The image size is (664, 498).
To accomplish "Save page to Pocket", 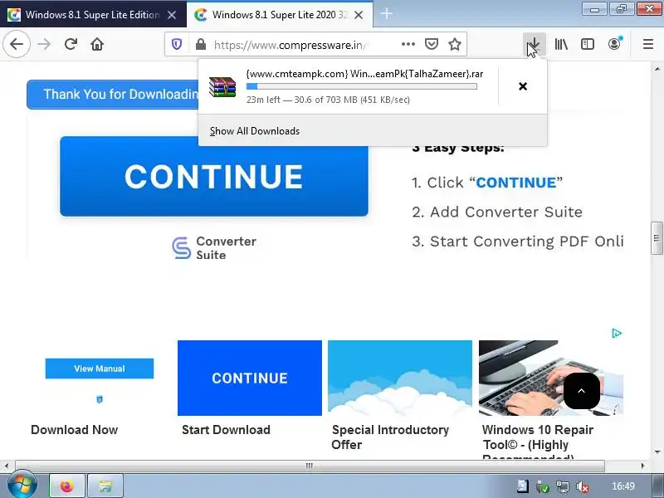I will [x=432, y=44].
